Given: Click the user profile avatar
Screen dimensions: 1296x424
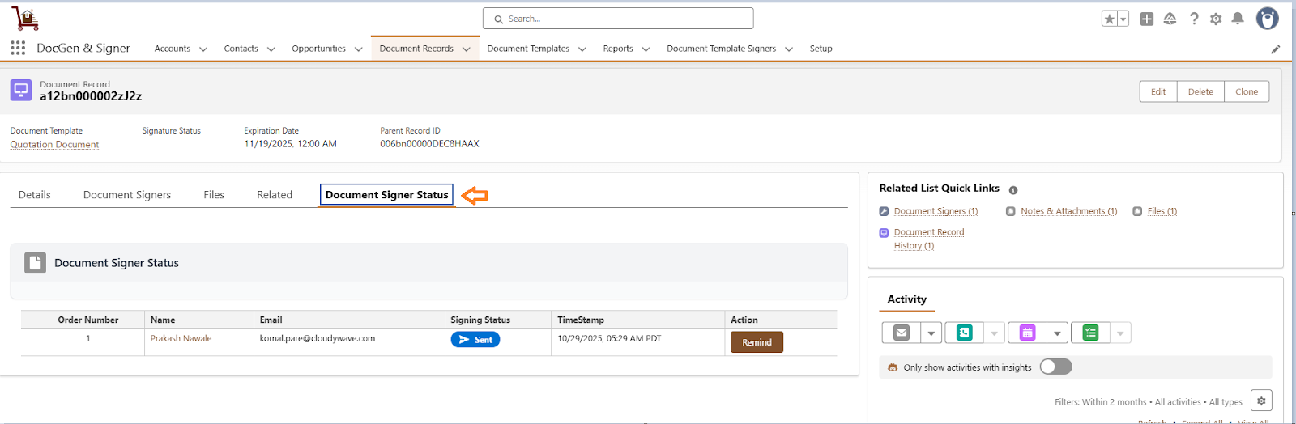Looking at the screenshot, I should coord(1267,19).
